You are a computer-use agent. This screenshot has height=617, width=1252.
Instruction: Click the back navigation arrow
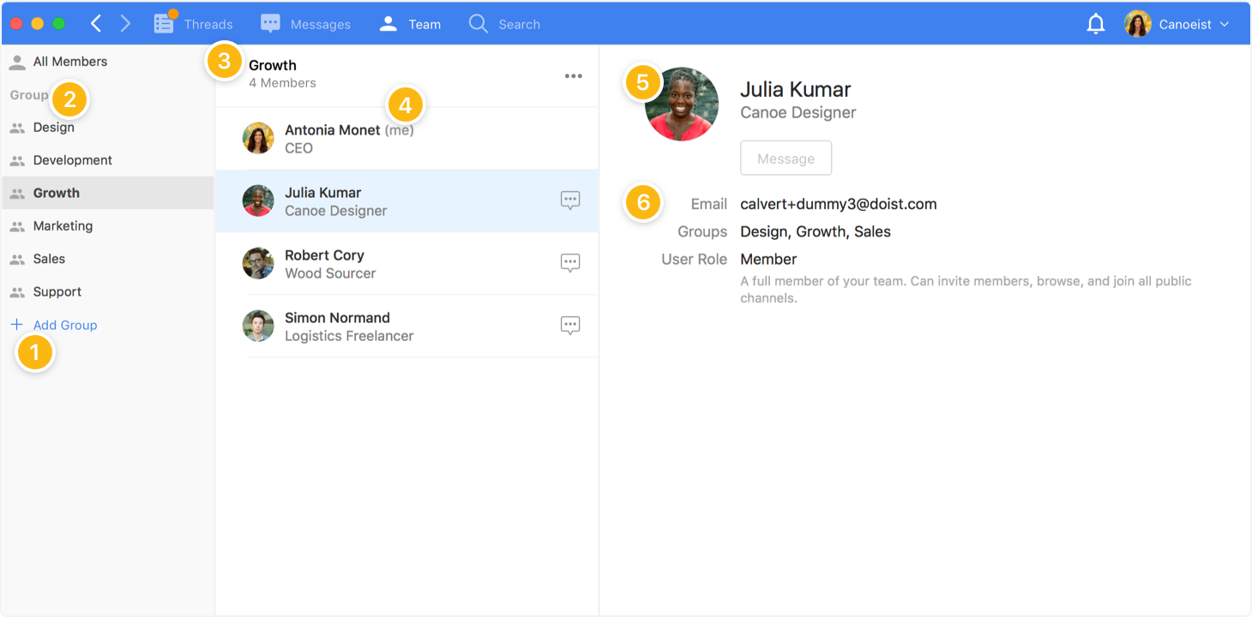pyautogui.click(x=96, y=24)
